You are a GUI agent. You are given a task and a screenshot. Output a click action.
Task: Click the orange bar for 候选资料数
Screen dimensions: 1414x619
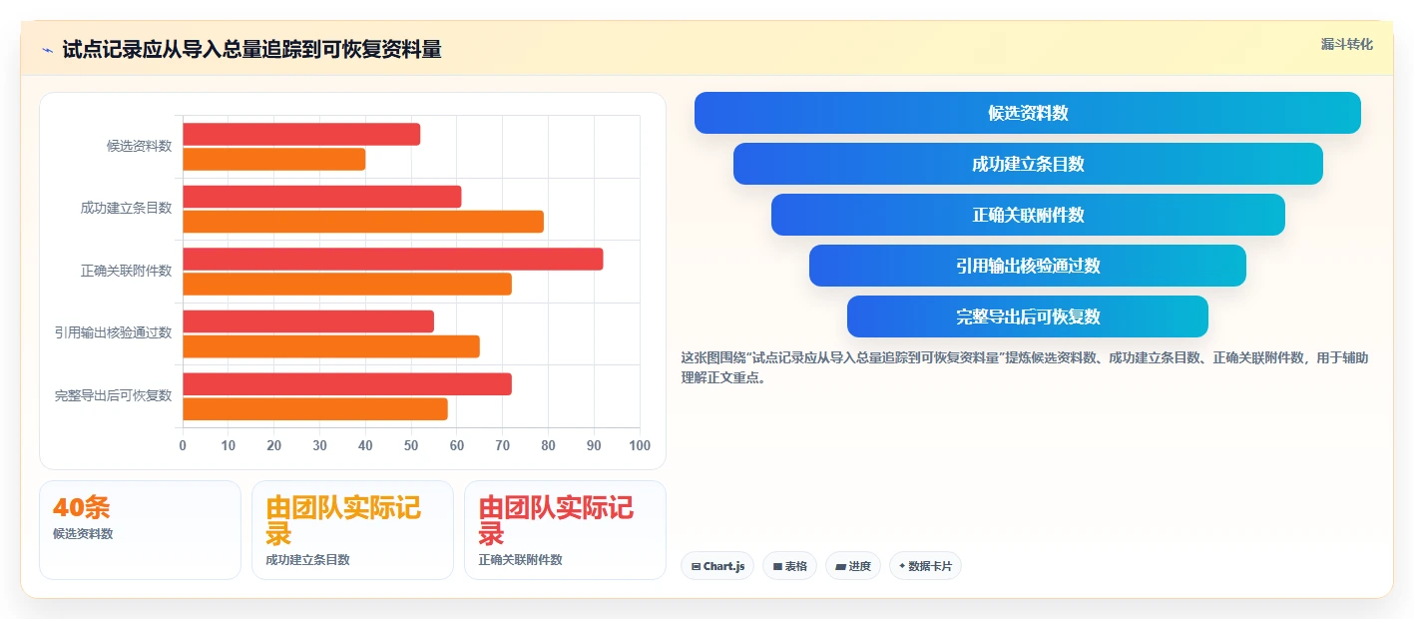pyautogui.click(x=274, y=160)
